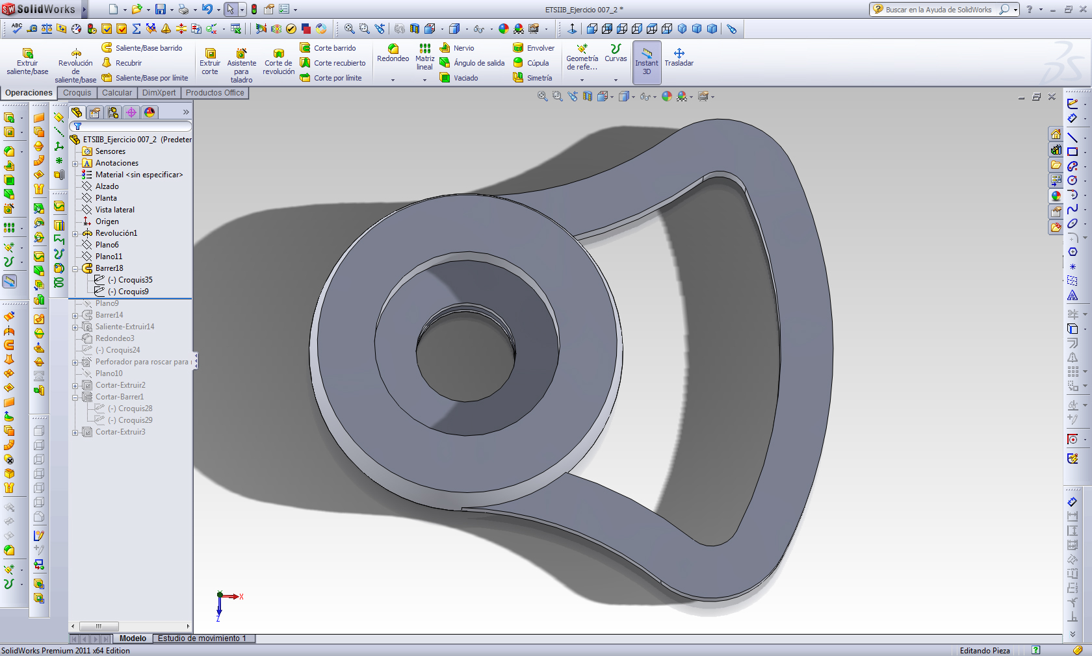This screenshot has width=1092, height=656.
Task: Open the FeatureManager design tree tab
Action: [77, 112]
